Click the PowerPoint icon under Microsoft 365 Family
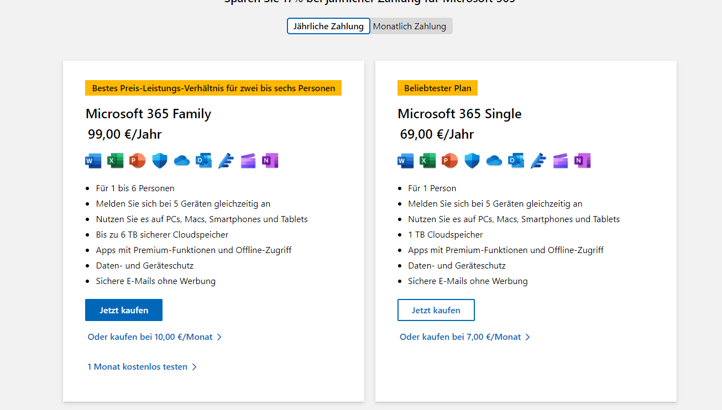 click(137, 161)
